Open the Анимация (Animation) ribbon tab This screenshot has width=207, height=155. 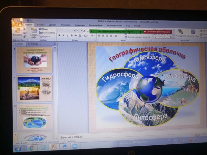(x=79, y=25)
